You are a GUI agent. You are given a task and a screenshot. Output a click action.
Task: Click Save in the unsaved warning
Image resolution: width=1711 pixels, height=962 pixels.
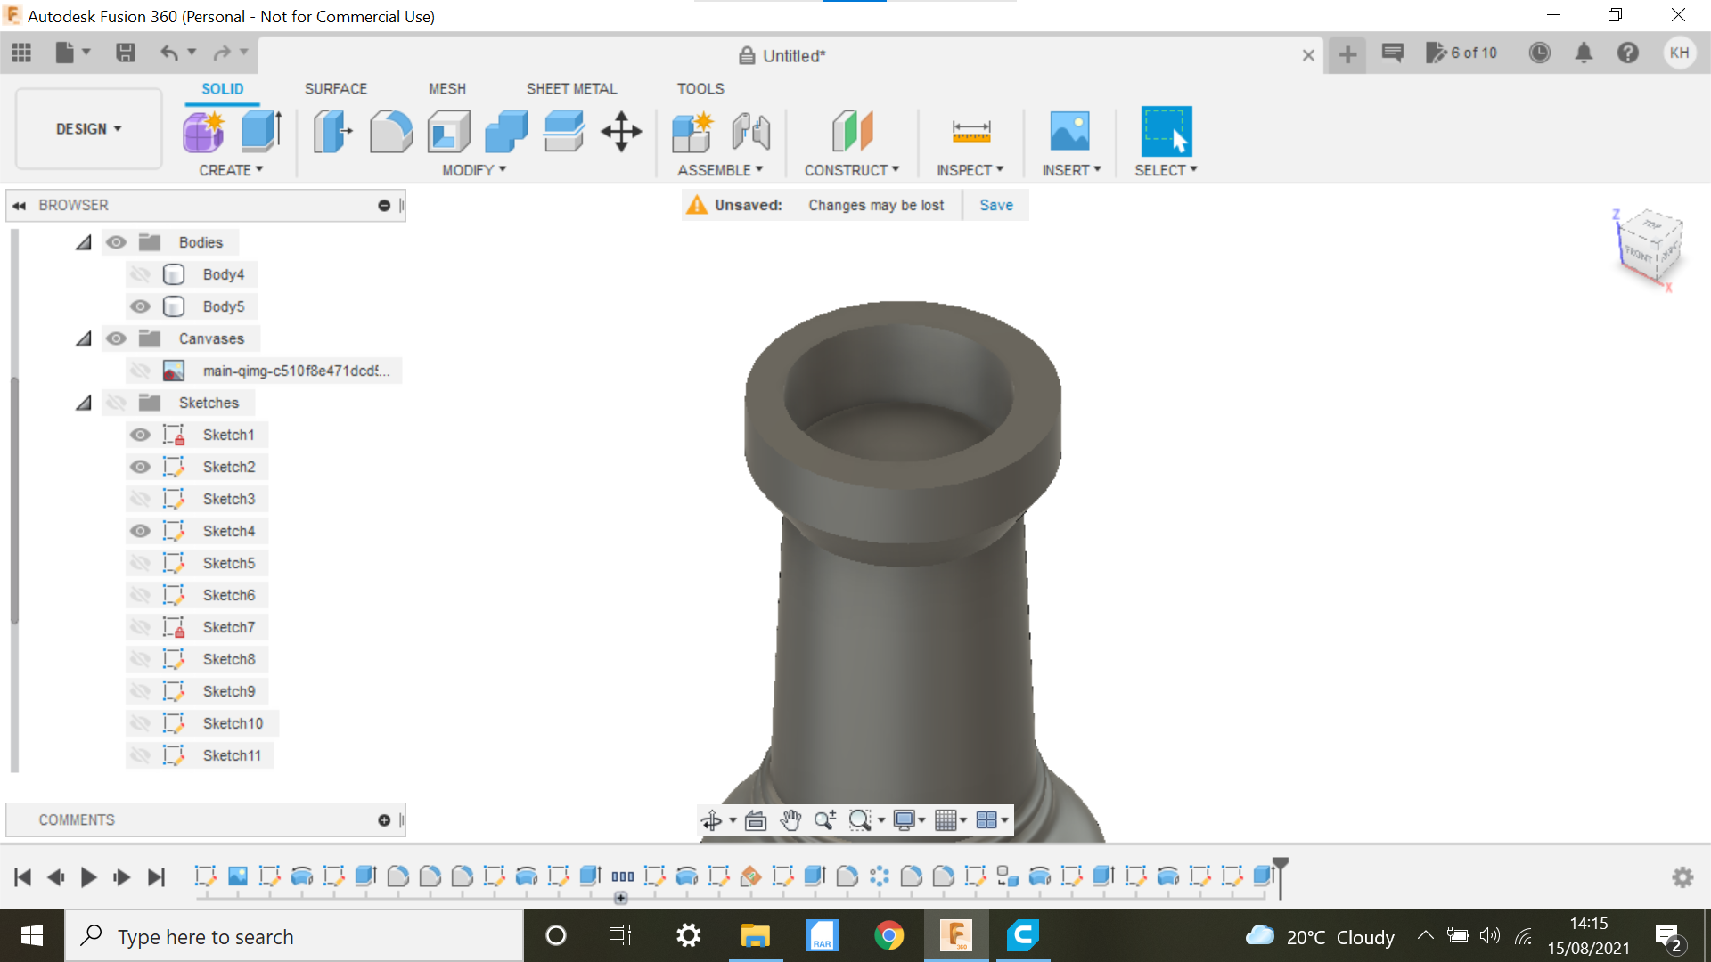click(x=996, y=205)
